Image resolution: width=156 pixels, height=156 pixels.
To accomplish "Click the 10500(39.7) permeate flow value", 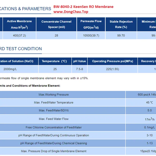I will (x=91, y=35).
